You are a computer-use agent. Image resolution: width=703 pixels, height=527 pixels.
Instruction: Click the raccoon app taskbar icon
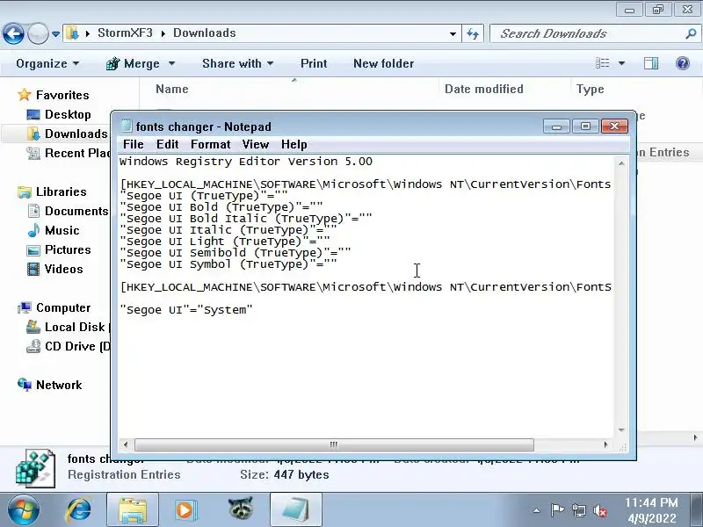click(240, 509)
